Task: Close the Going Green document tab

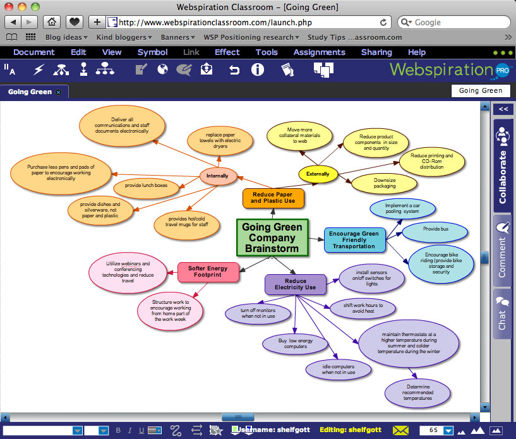Action: pyautogui.click(x=59, y=92)
